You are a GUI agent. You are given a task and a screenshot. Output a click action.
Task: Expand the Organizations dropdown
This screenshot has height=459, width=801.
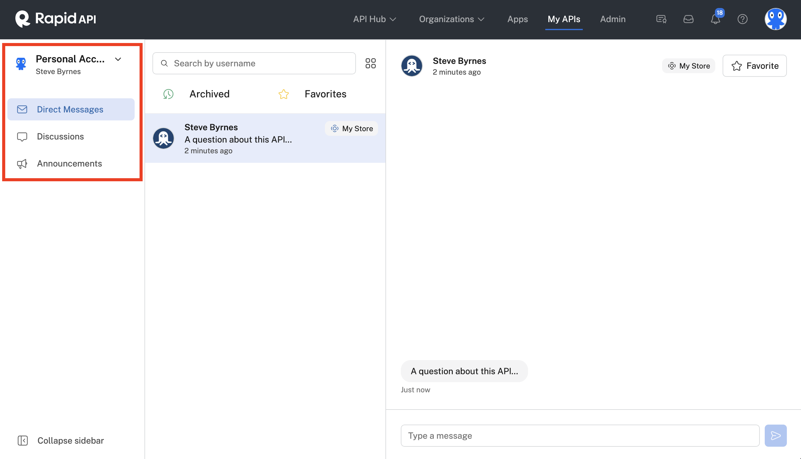click(452, 19)
